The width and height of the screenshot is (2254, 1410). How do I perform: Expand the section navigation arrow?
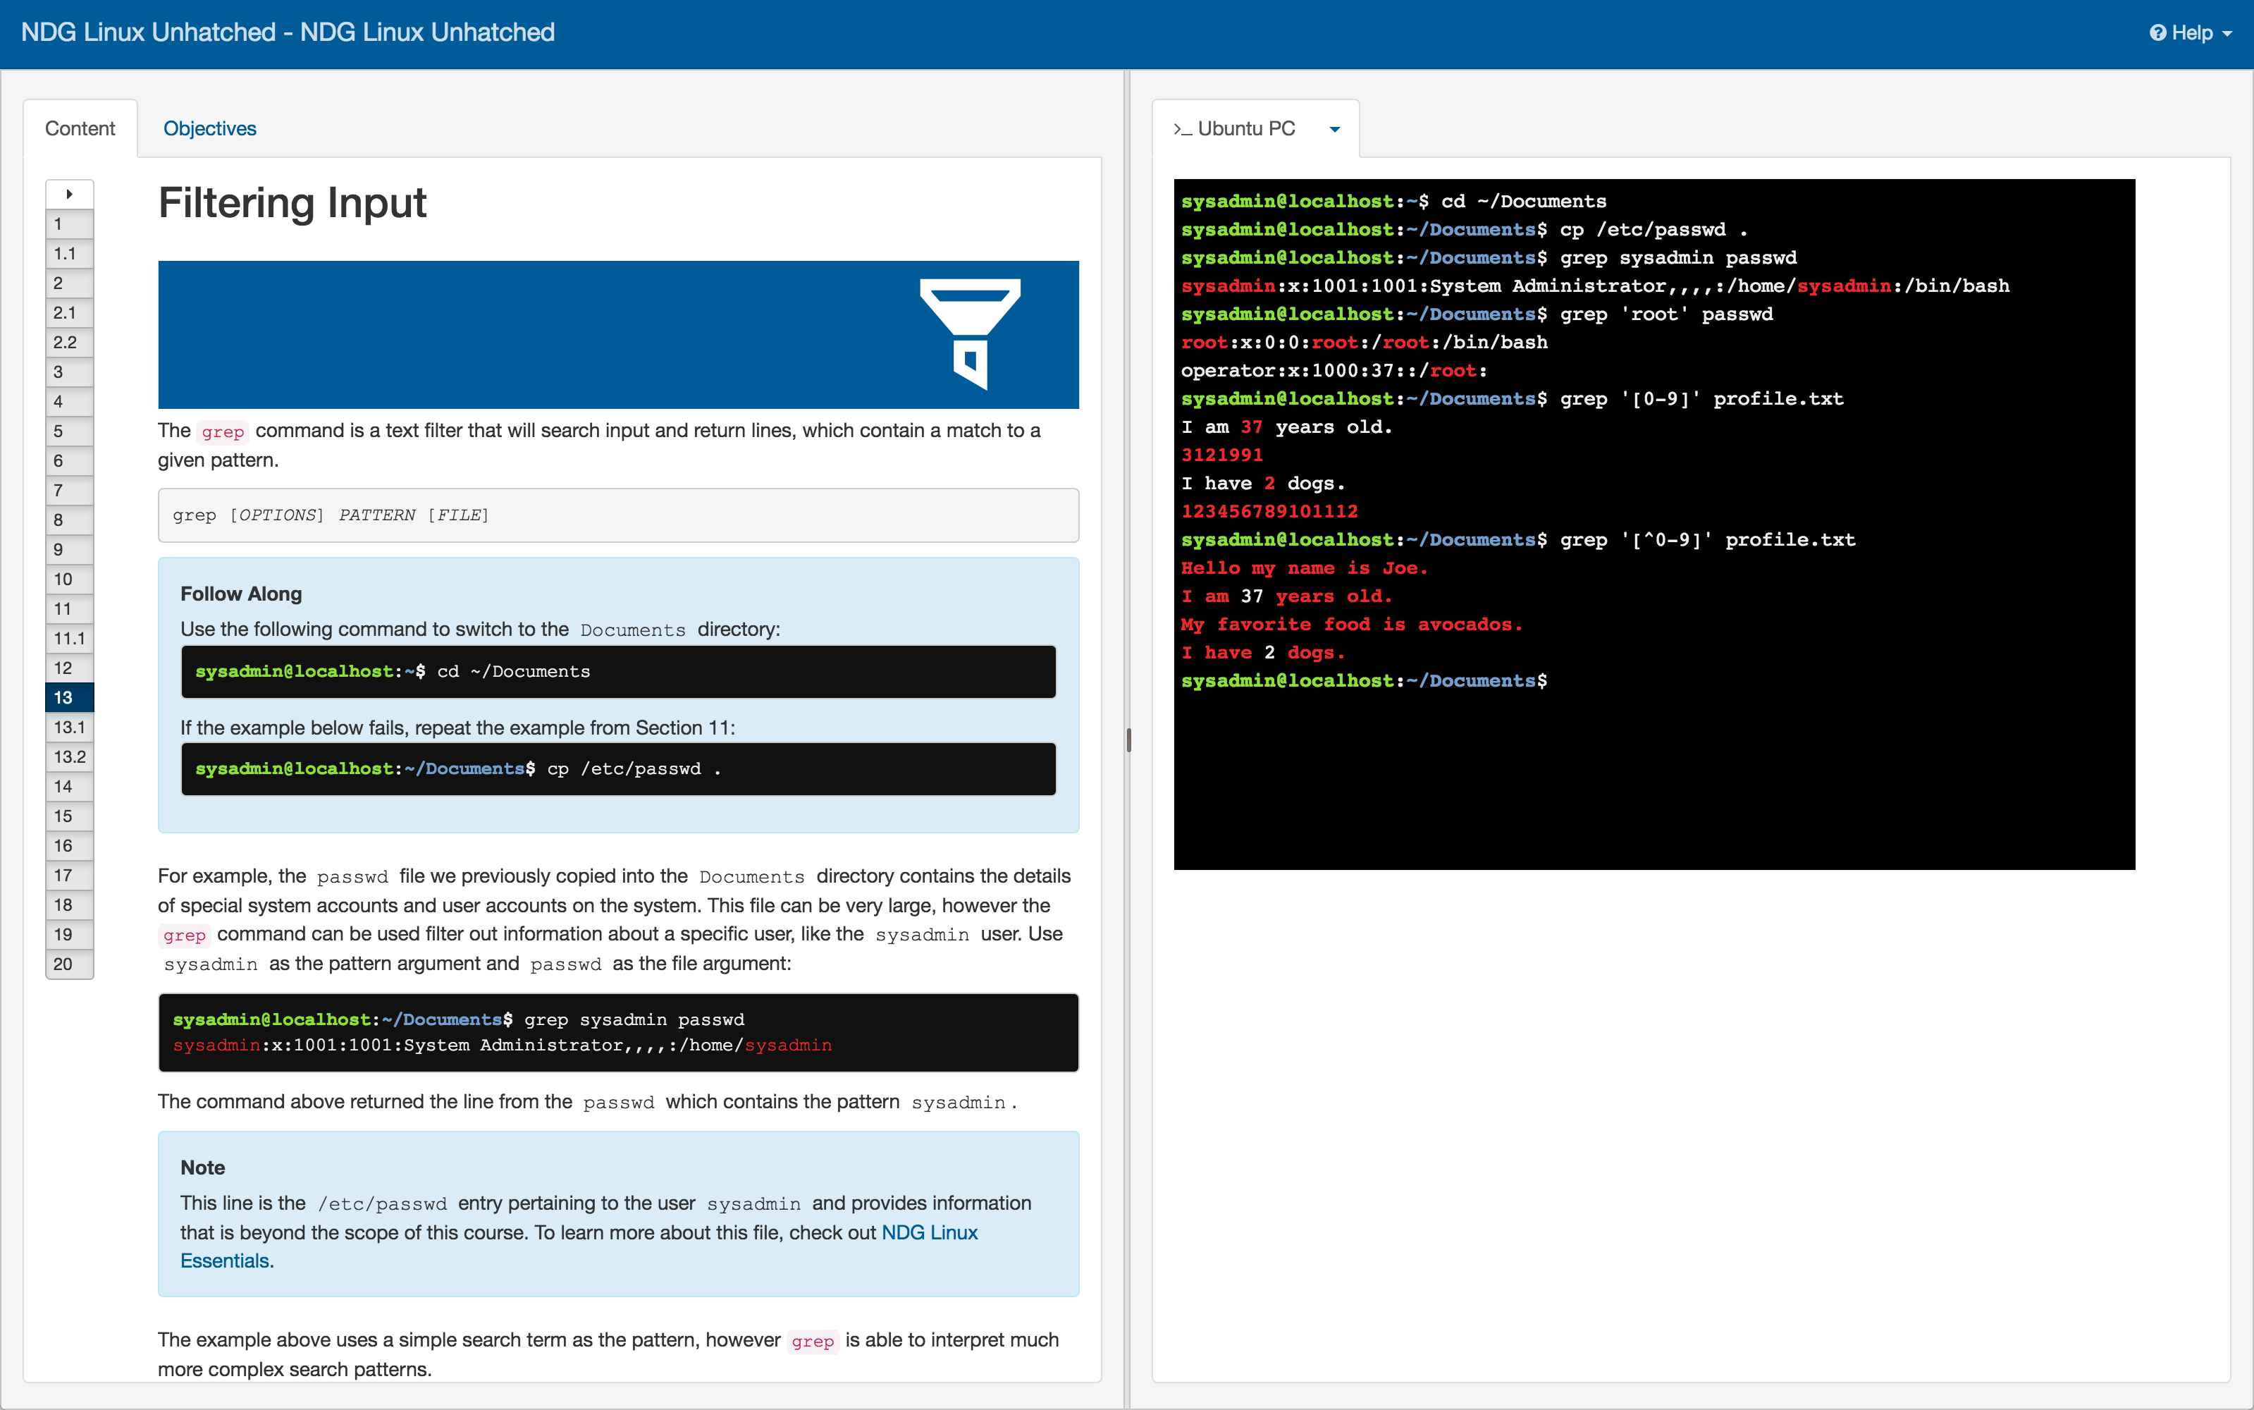coord(69,194)
